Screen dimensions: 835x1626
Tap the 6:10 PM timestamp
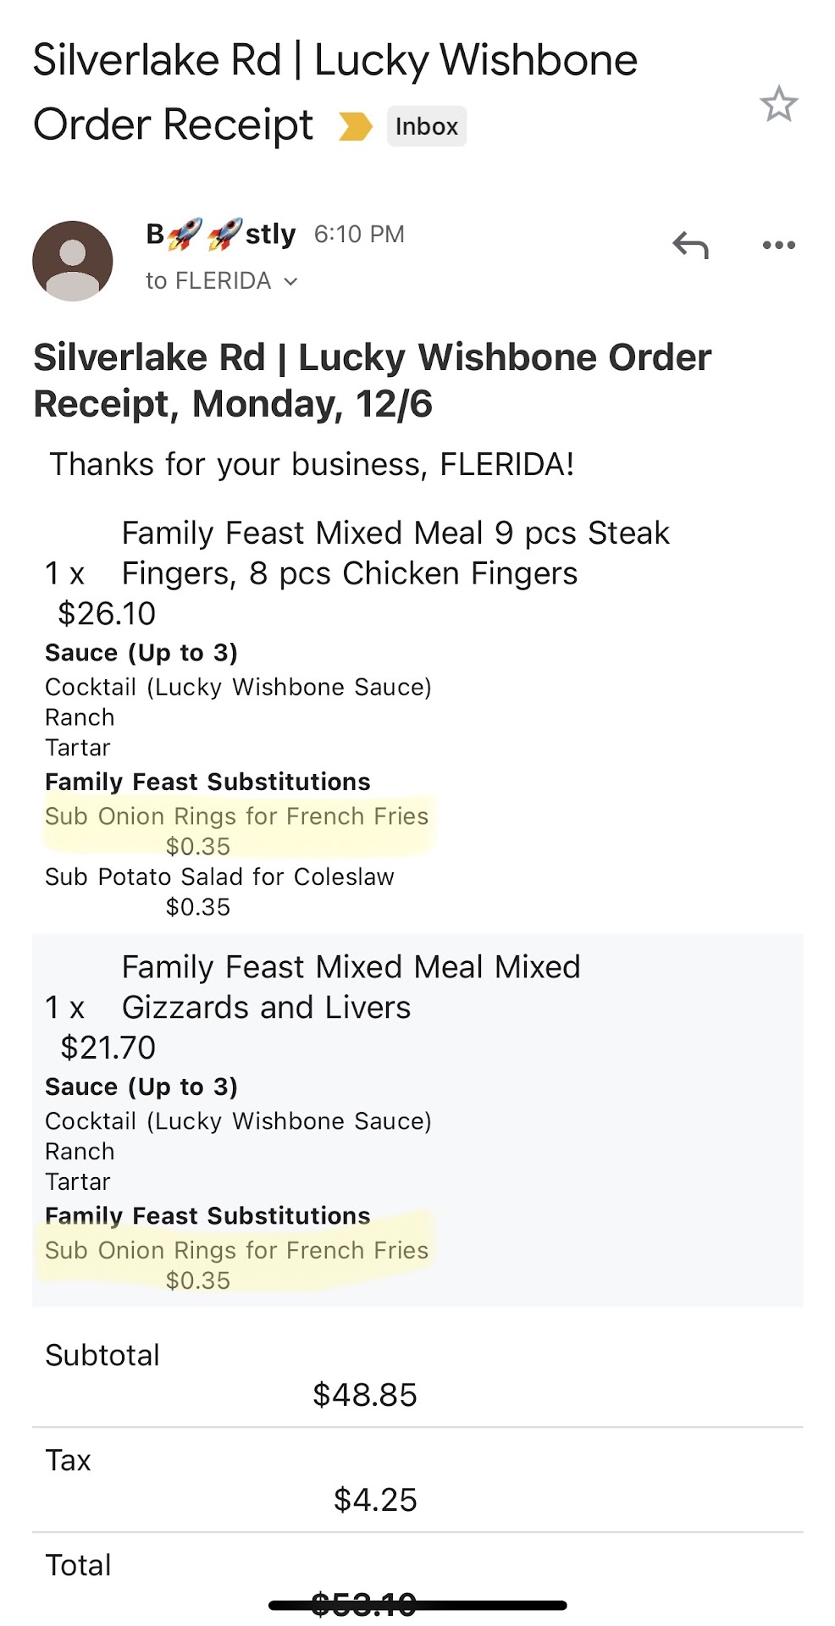pyautogui.click(x=359, y=234)
